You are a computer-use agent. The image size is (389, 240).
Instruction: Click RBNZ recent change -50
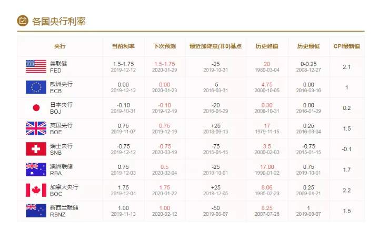pyautogui.click(x=216, y=208)
